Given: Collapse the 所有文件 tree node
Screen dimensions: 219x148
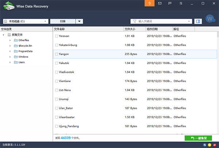Looking at the screenshot, I should (x=4, y=35).
